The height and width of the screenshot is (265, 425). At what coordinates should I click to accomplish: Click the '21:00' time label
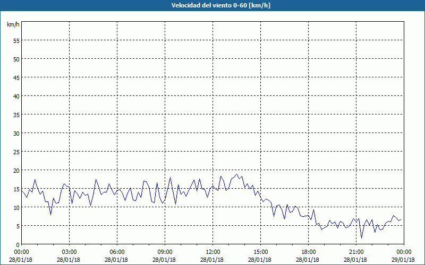click(x=356, y=252)
